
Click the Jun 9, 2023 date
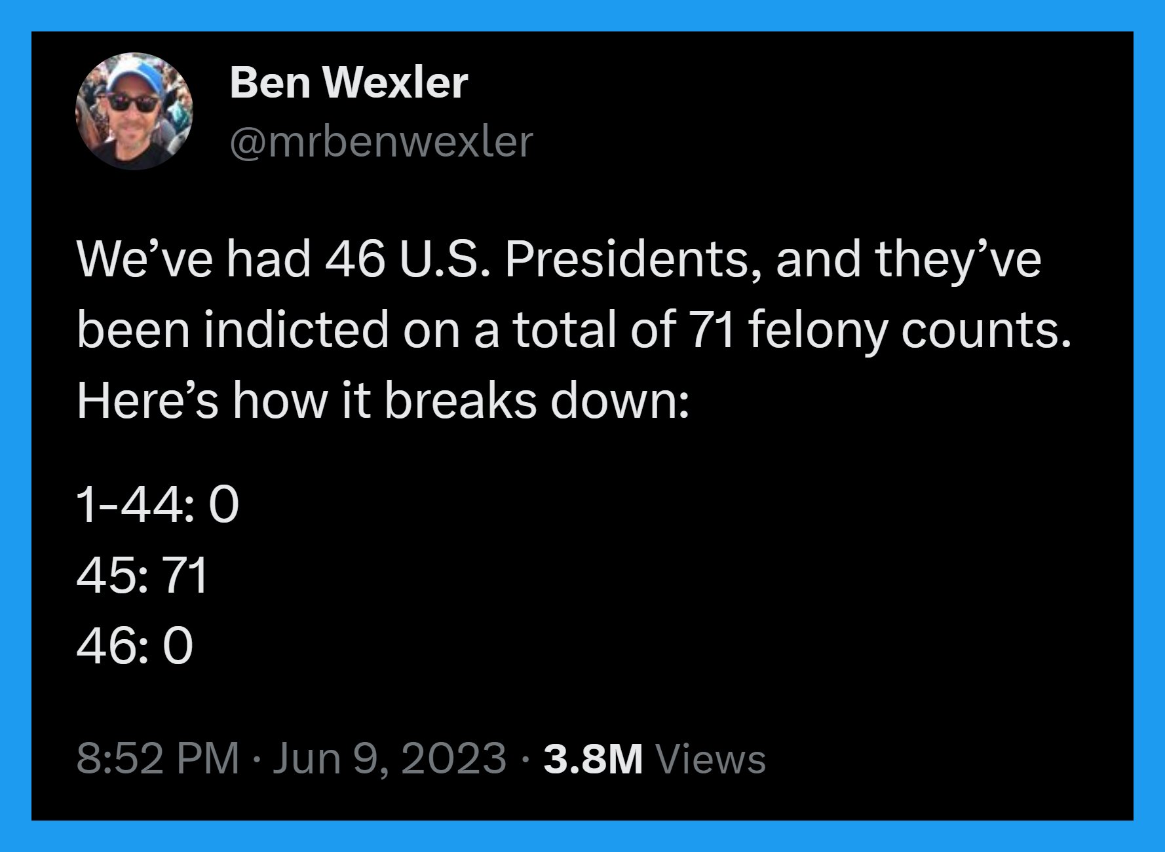click(x=389, y=758)
